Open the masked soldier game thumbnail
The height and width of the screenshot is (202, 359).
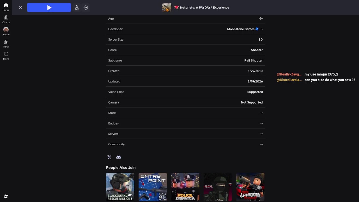218,187
